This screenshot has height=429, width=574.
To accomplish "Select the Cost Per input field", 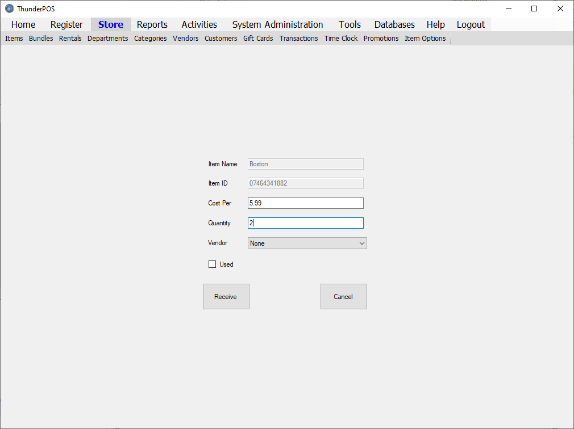I will [x=305, y=203].
